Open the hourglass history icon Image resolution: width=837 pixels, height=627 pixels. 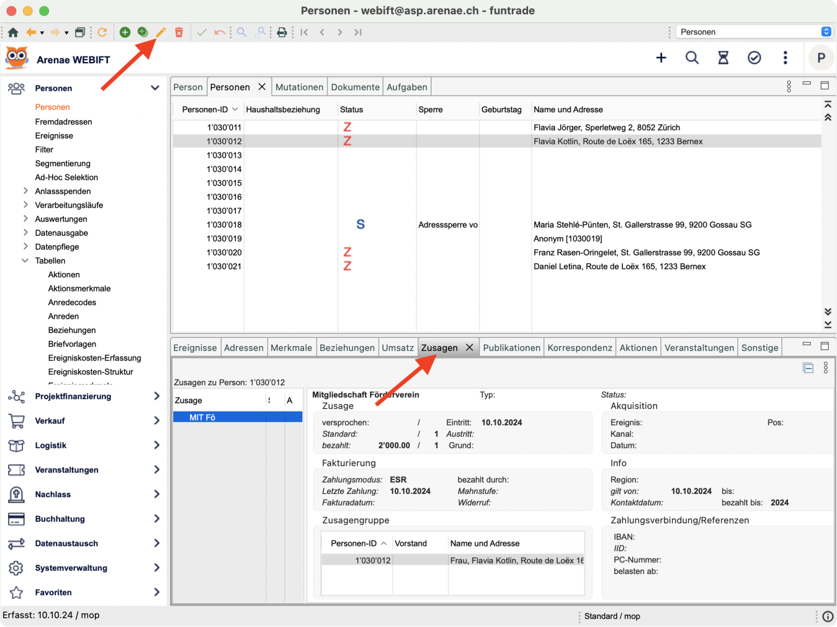(x=723, y=58)
